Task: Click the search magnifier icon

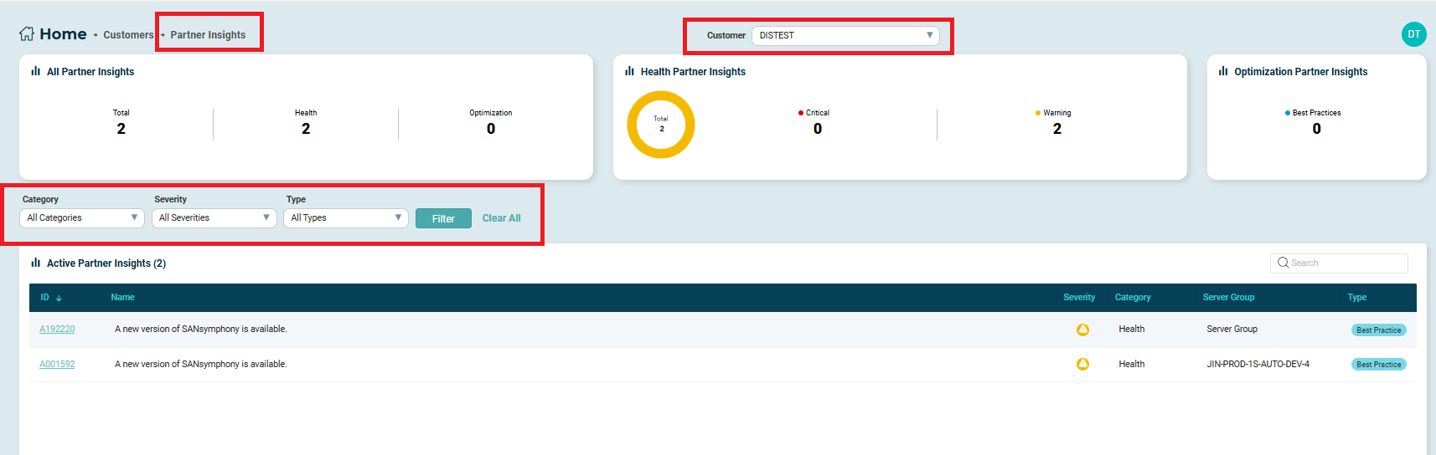Action: point(1283,263)
